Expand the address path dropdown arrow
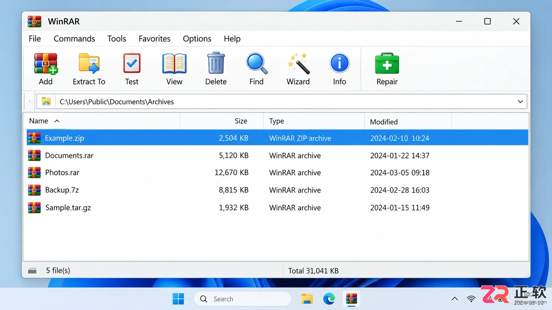Viewport: 552px width, 310px height. click(x=520, y=101)
